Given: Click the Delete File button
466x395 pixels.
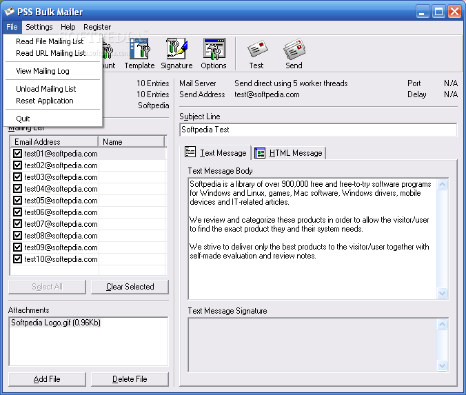Looking at the screenshot, I should point(130,379).
